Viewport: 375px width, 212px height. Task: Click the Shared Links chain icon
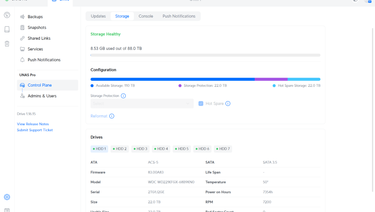coord(22,38)
